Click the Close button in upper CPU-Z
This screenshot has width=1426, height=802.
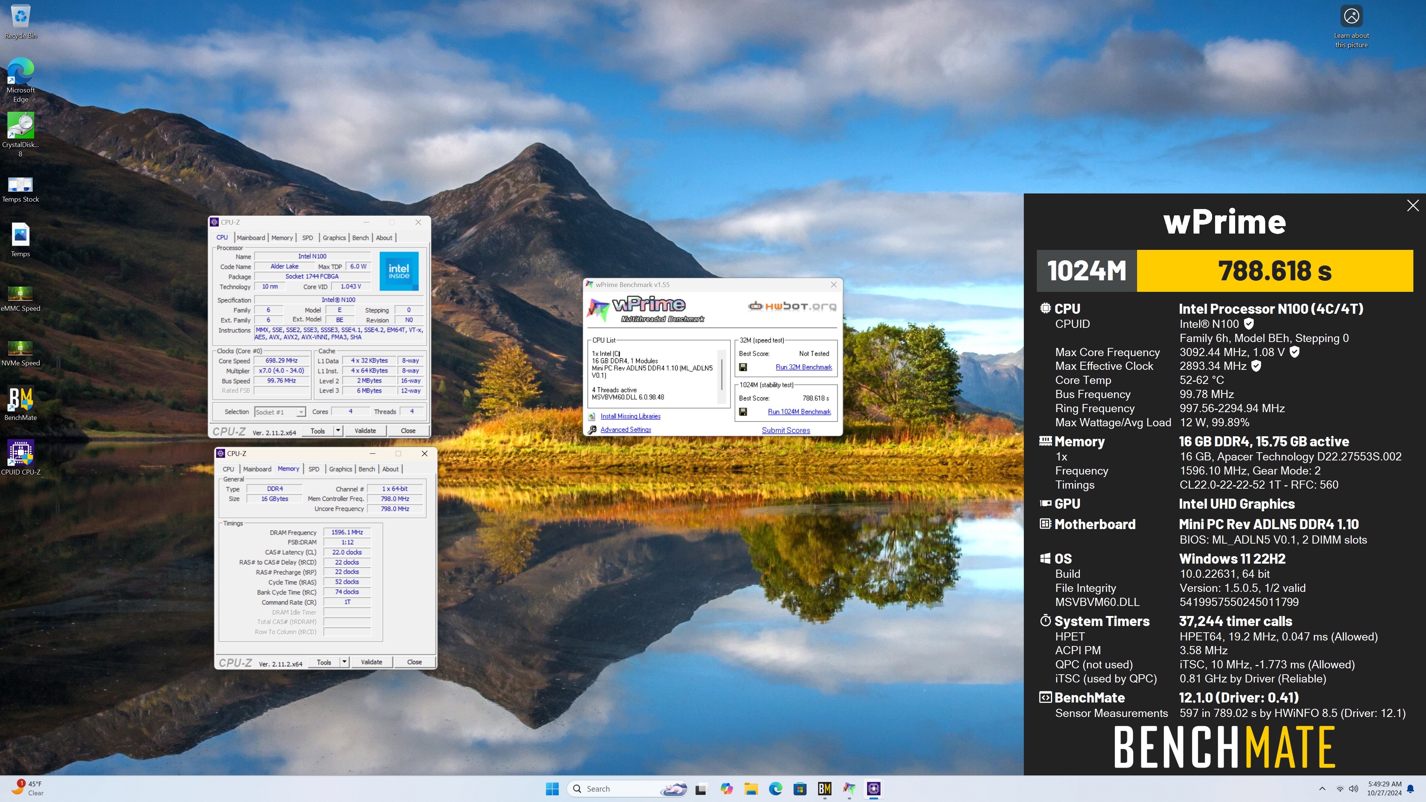point(408,431)
